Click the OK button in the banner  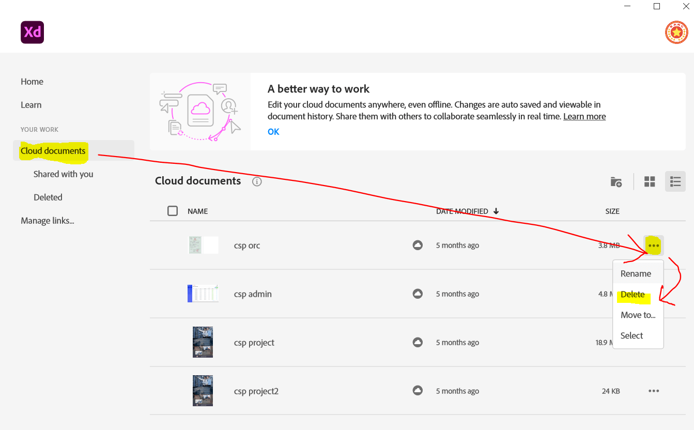click(273, 131)
